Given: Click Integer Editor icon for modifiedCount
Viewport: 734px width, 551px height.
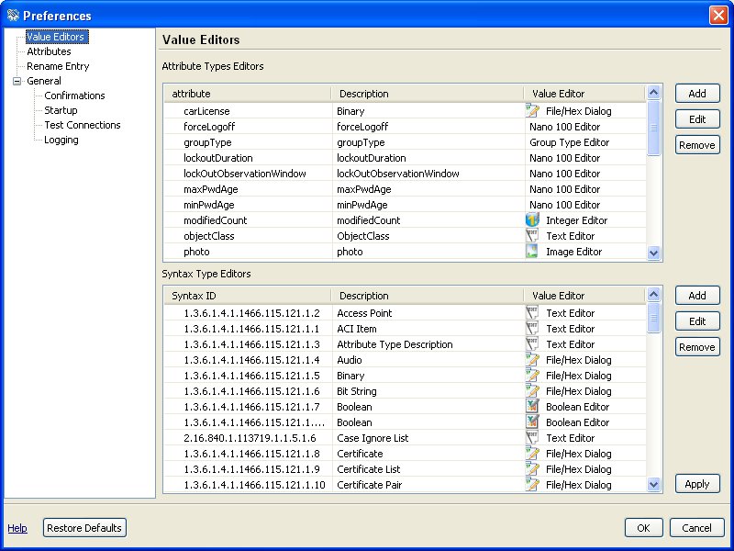Looking at the screenshot, I should [x=532, y=220].
